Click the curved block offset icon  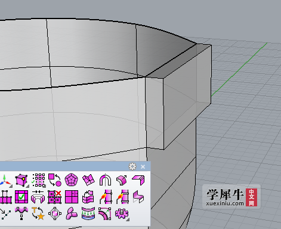pyautogui.click(x=122, y=180)
